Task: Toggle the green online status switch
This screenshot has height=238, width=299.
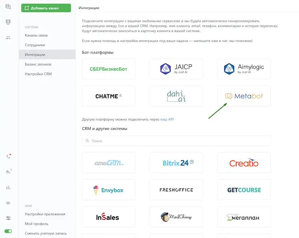Action: click(8, 231)
